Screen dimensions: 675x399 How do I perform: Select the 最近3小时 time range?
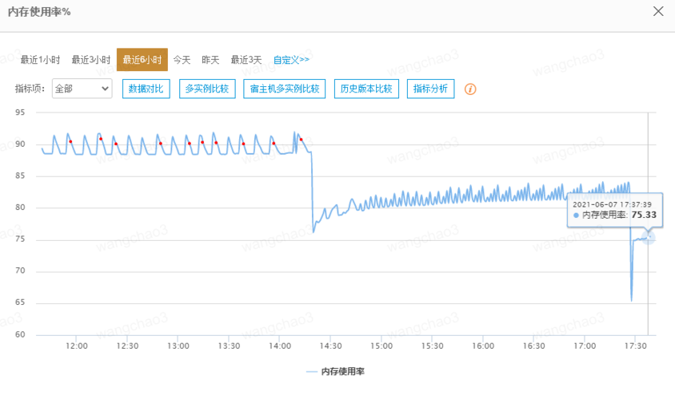91,60
